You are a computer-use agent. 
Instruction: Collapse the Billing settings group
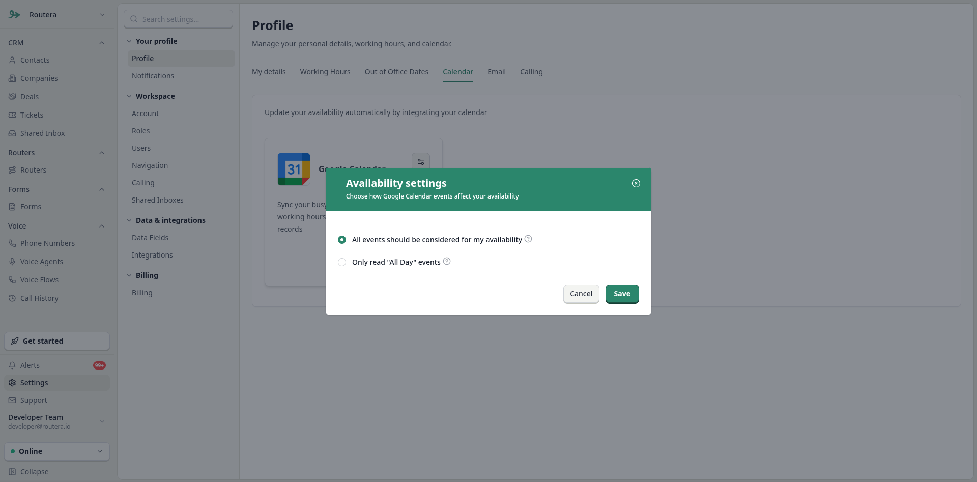point(129,275)
